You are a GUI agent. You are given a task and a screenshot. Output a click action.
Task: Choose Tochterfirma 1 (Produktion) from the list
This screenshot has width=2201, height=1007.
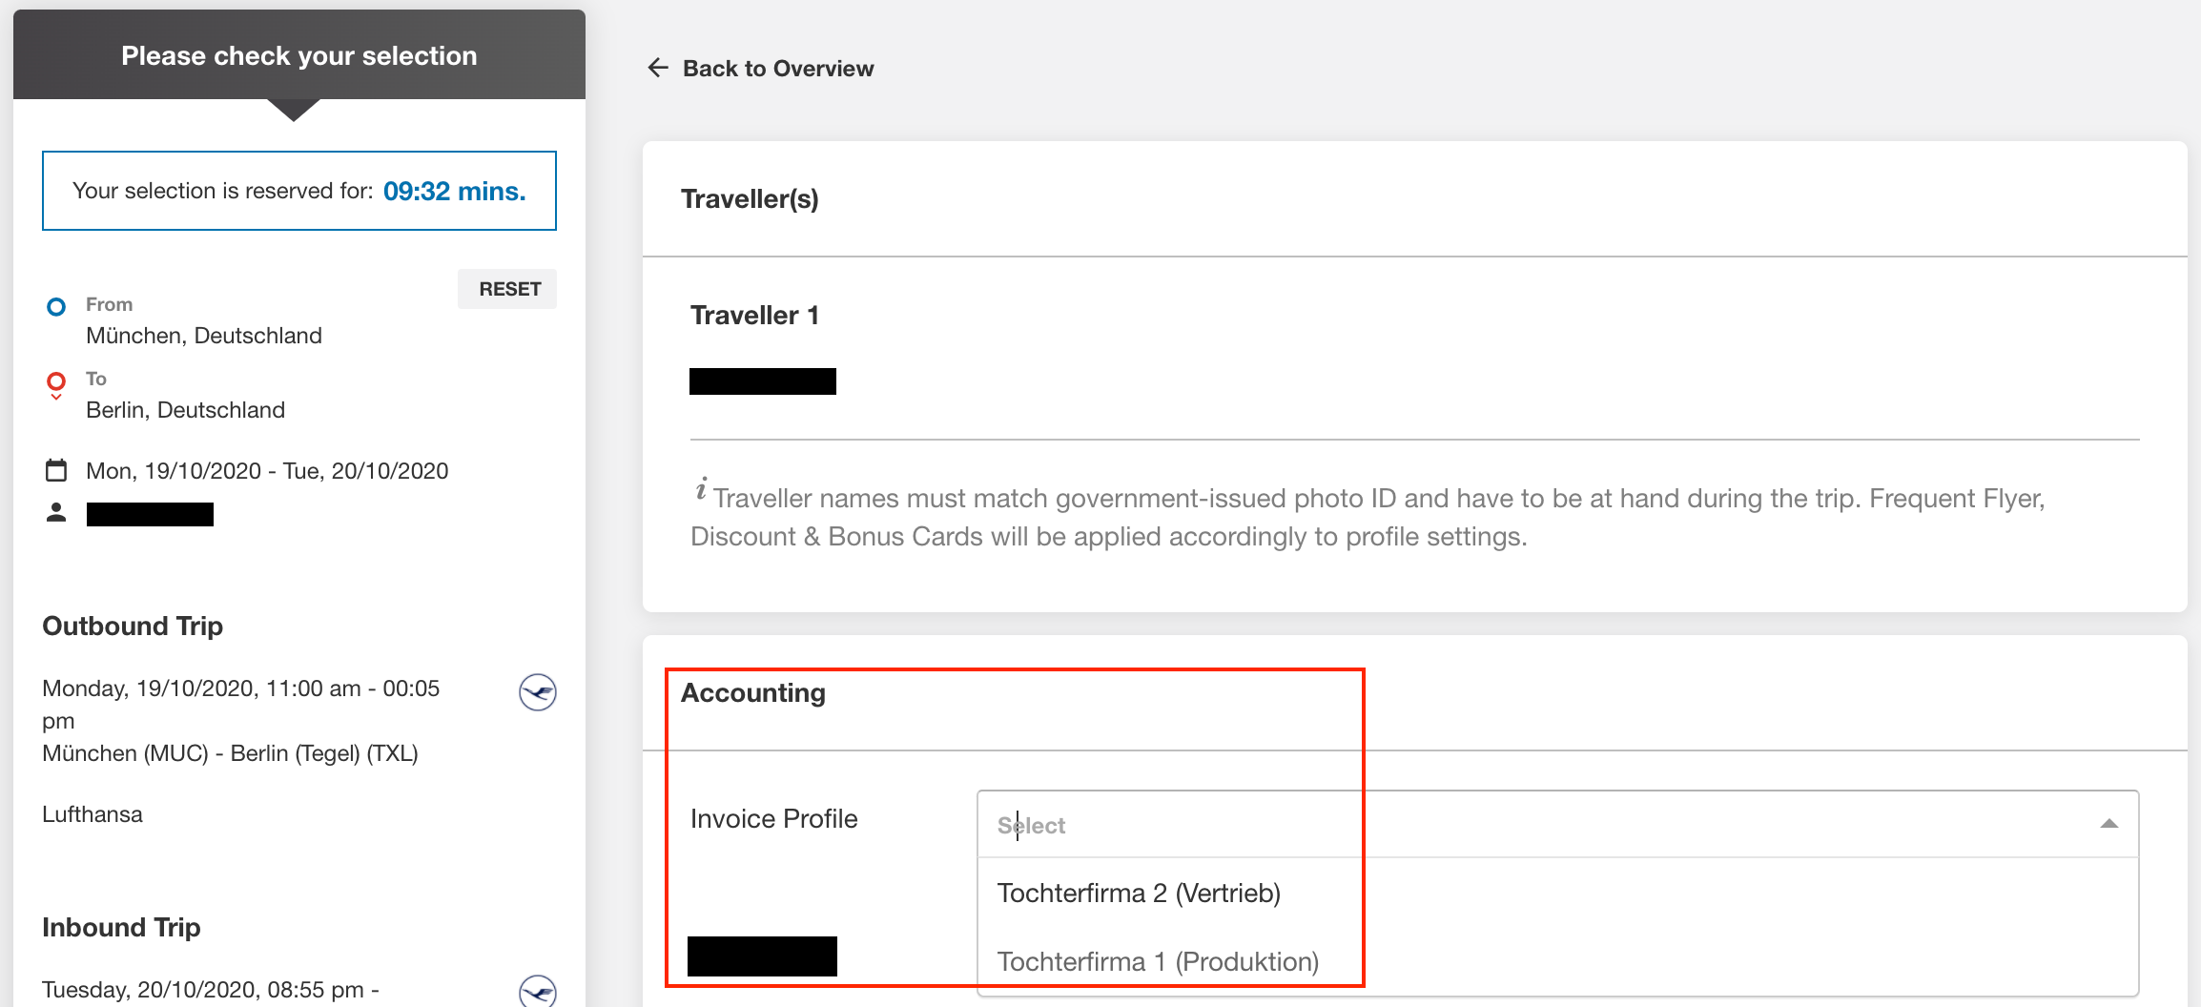1557,962
